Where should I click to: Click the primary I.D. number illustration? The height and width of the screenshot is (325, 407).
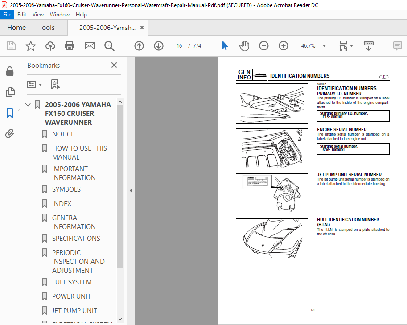[x=272, y=103]
